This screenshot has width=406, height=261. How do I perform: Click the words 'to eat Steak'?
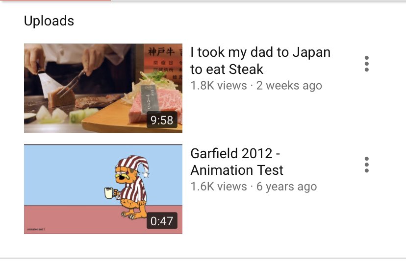pyautogui.click(x=227, y=69)
